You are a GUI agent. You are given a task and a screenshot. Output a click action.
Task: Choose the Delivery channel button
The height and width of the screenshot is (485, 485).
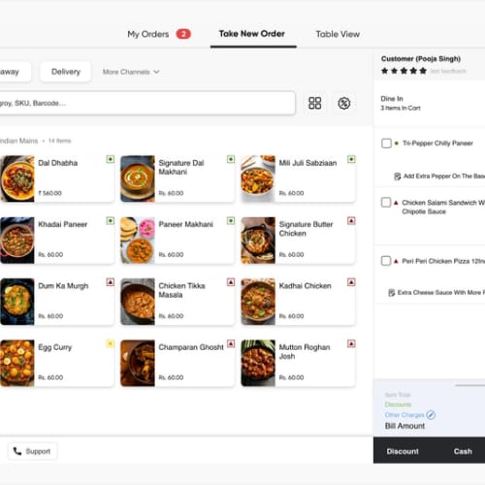[66, 72]
